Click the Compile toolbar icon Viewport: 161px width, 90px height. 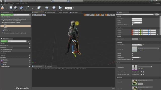(3, 8)
